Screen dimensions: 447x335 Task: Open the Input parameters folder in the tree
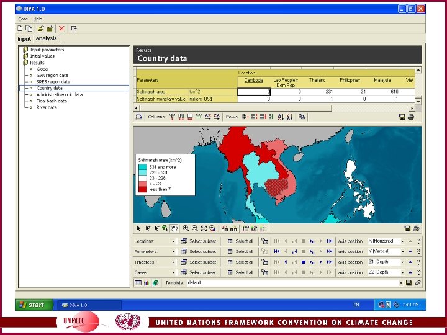click(43, 50)
